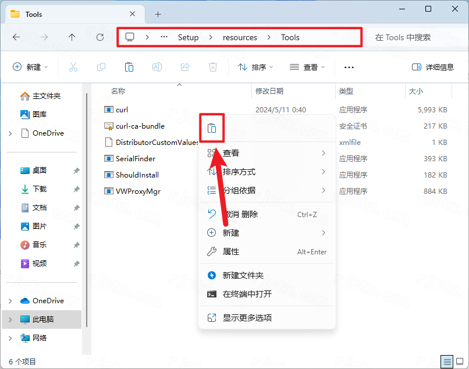The width and height of the screenshot is (469, 369).
Task: Open the 查看 view dropdown in toolbar
Action: coord(307,68)
